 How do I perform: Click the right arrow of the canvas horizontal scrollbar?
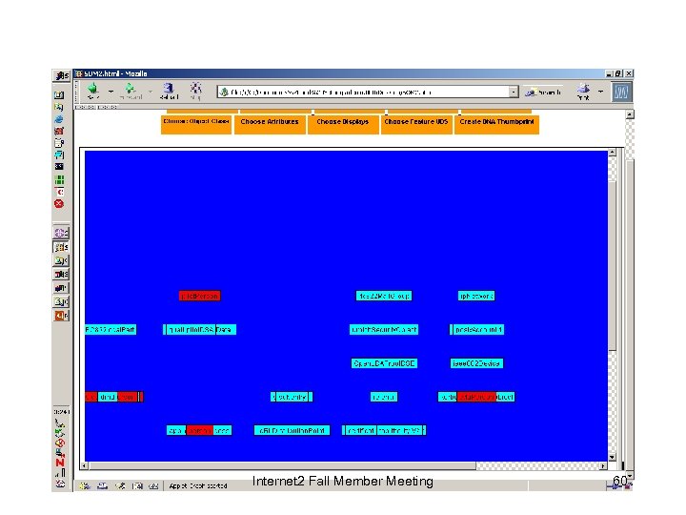603,466
